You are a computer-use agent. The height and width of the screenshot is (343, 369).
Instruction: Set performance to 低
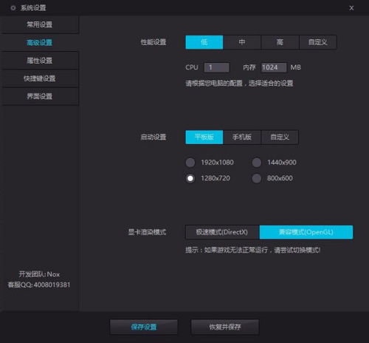click(204, 42)
